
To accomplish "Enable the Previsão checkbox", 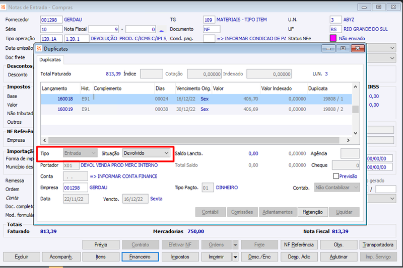I will 335,176.
